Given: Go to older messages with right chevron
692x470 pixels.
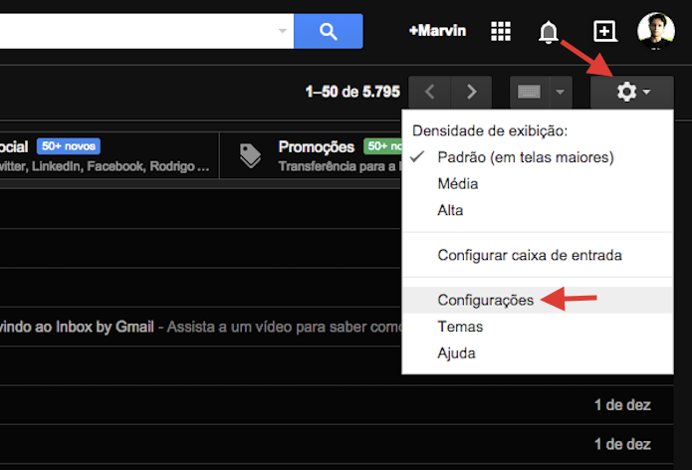Looking at the screenshot, I should pos(471,92).
